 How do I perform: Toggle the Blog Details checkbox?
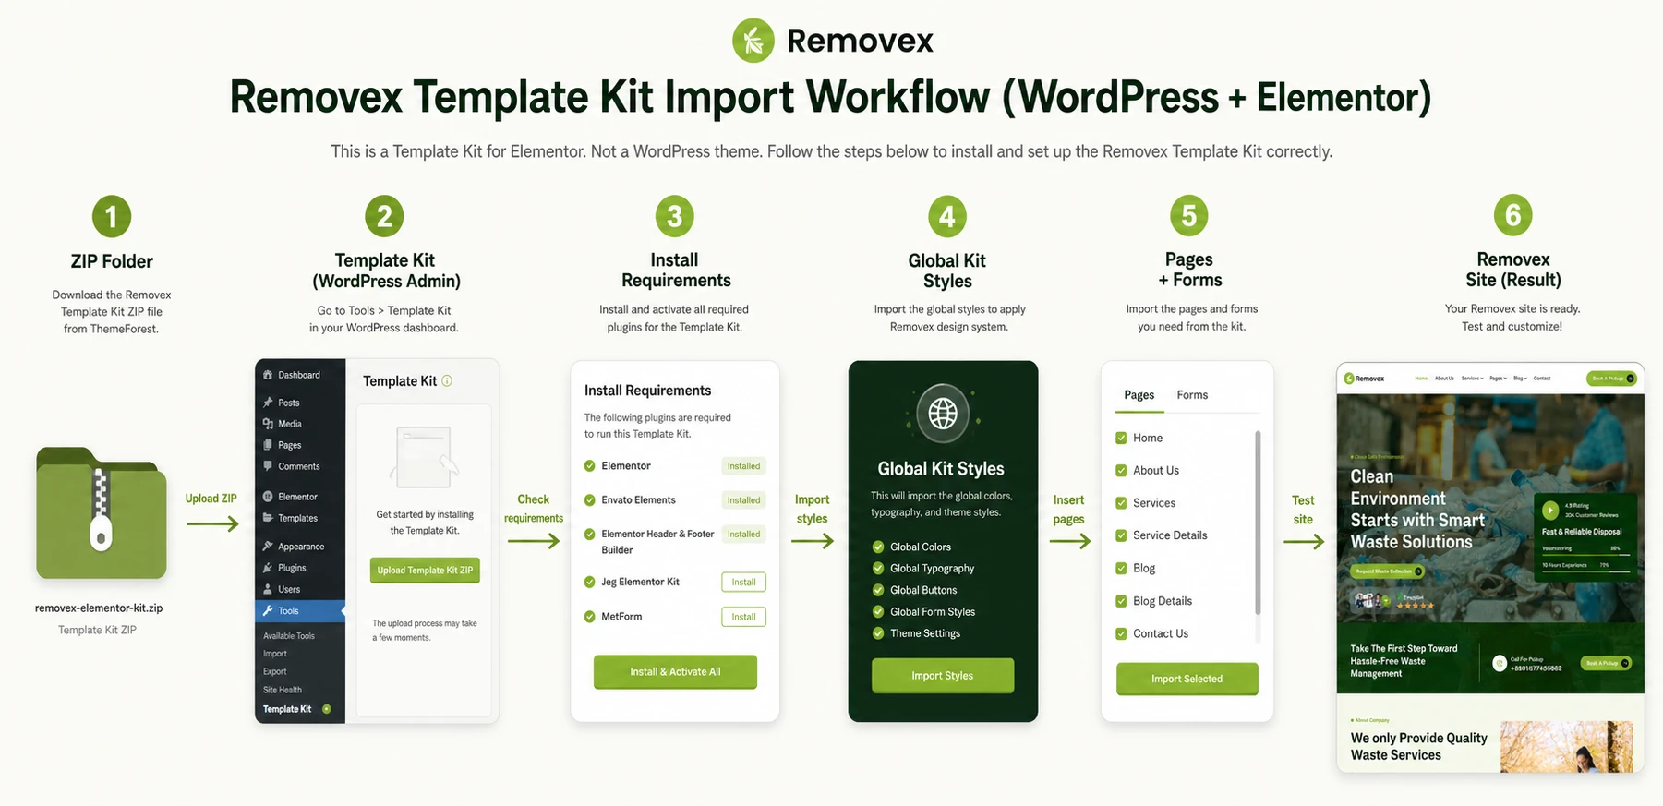[1121, 601]
